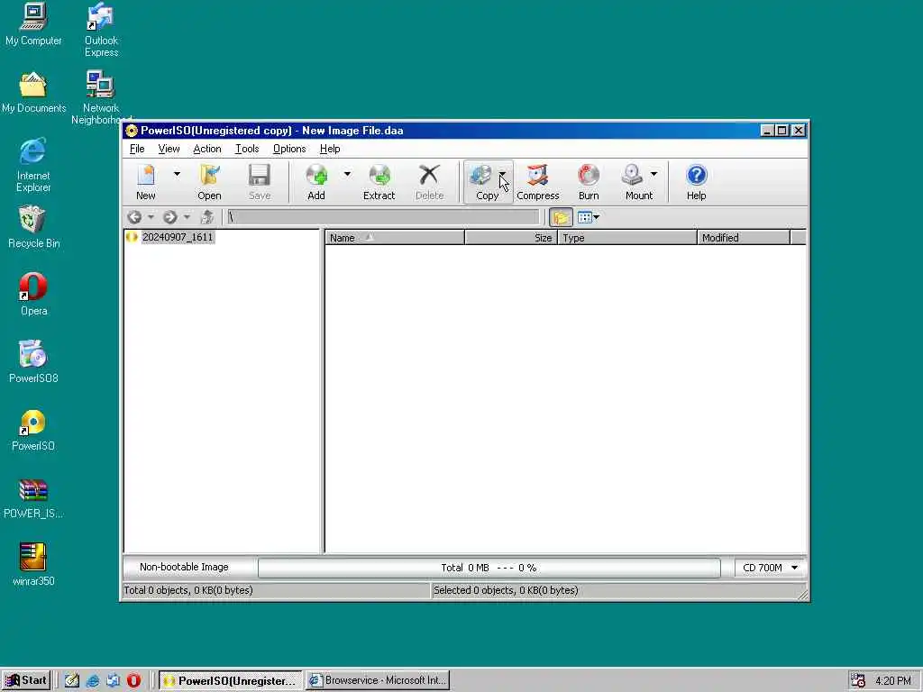This screenshot has height=692, width=923.
Task: Click Total 0 objects status text
Action: [187, 590]
